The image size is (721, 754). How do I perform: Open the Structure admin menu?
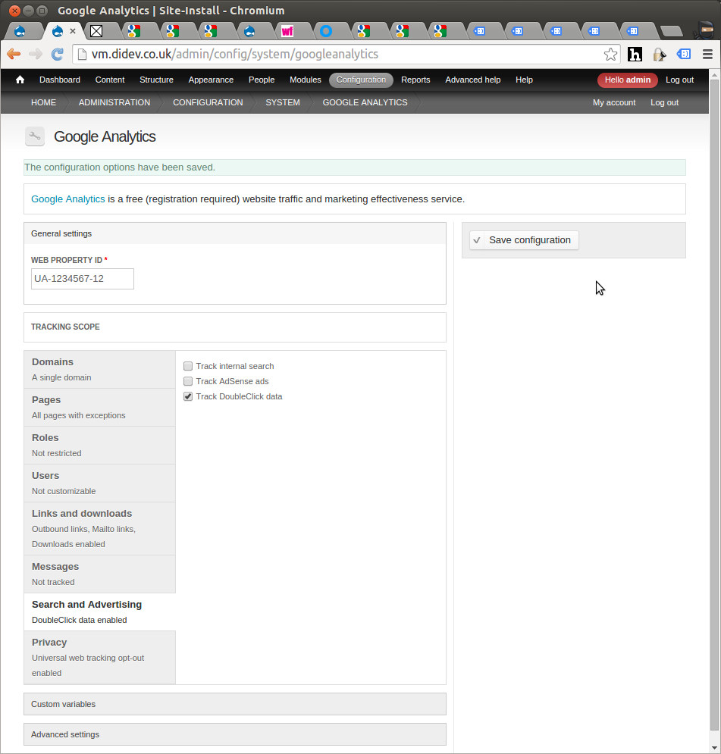156,80
